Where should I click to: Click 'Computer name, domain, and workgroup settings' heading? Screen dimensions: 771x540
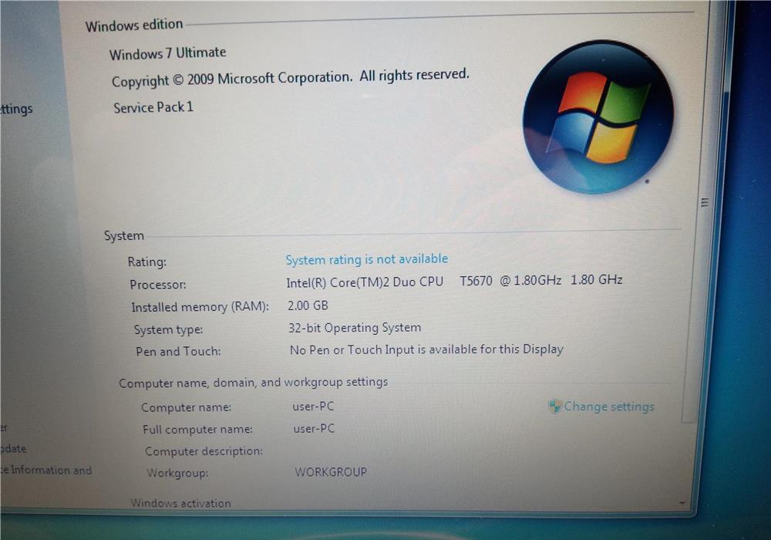pos(253,382)
